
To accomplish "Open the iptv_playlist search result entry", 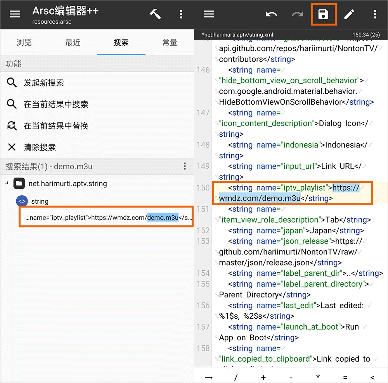I will pos(106,217).
